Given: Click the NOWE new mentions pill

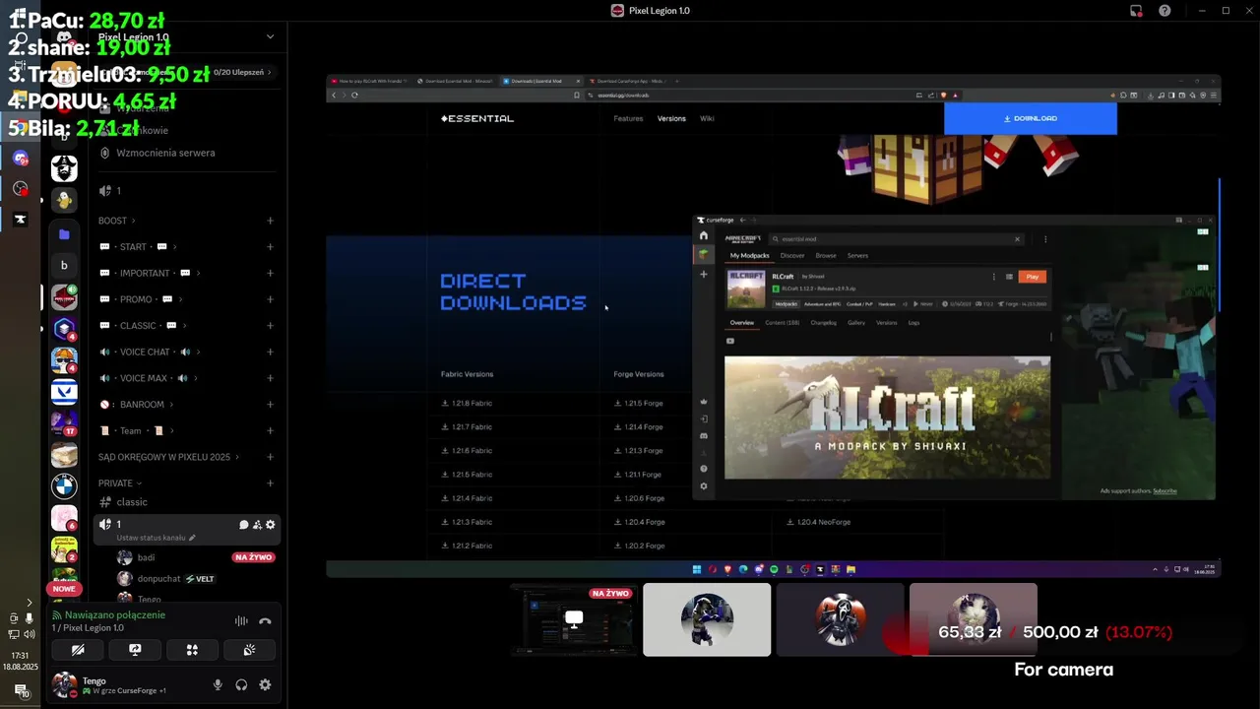Looking at the screenshot, I should coord(64,589).
